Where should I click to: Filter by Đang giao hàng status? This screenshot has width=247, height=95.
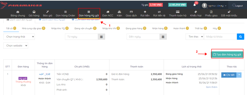(x=136, y=28)
